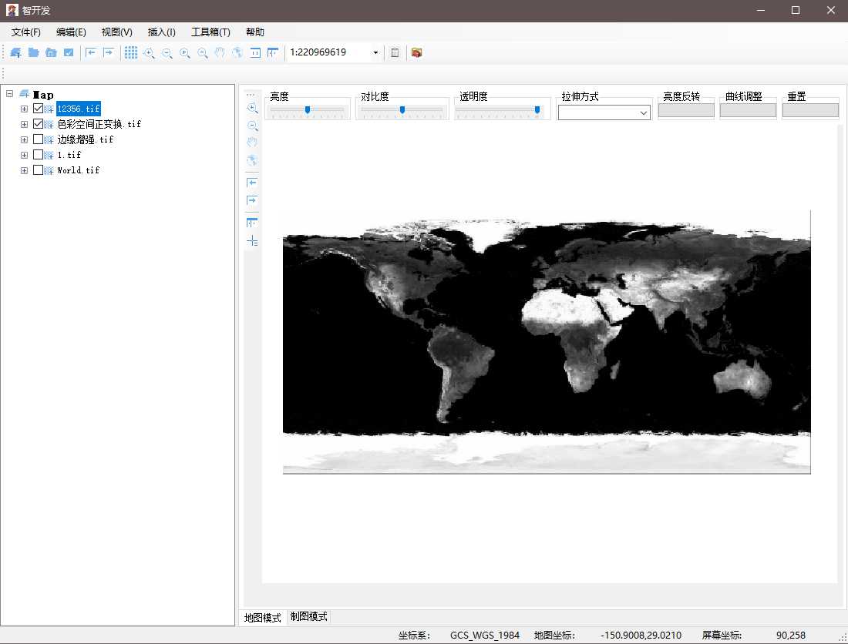The height and width of the screenshot is (644, 848).
Task: Click the 重置 reset button
Action: 810,111
